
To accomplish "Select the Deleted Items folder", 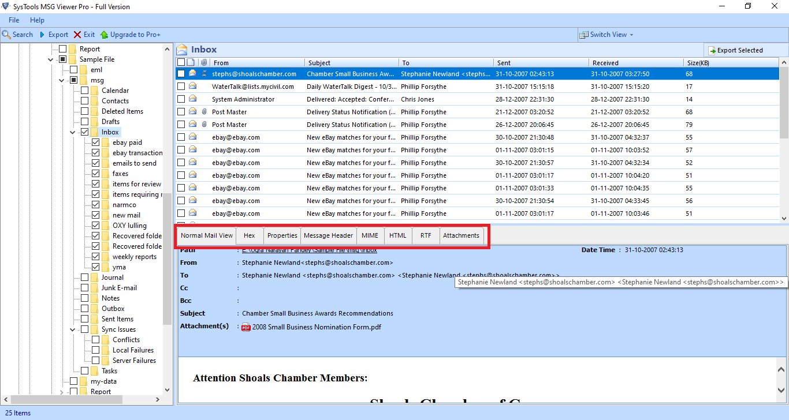I will pyautogui.click(x=122, y=111).
